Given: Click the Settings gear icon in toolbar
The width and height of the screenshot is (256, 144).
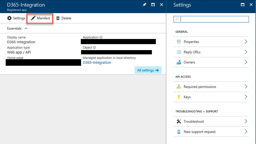Looking at the screenshot, I should (x=9, y=18).
